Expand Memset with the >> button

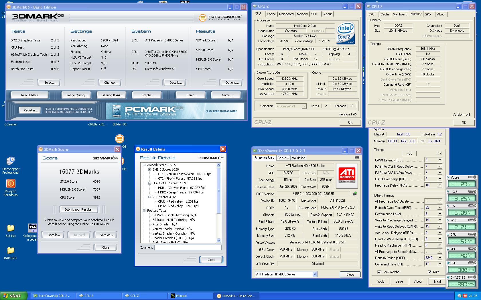click(x=439, y=153)
